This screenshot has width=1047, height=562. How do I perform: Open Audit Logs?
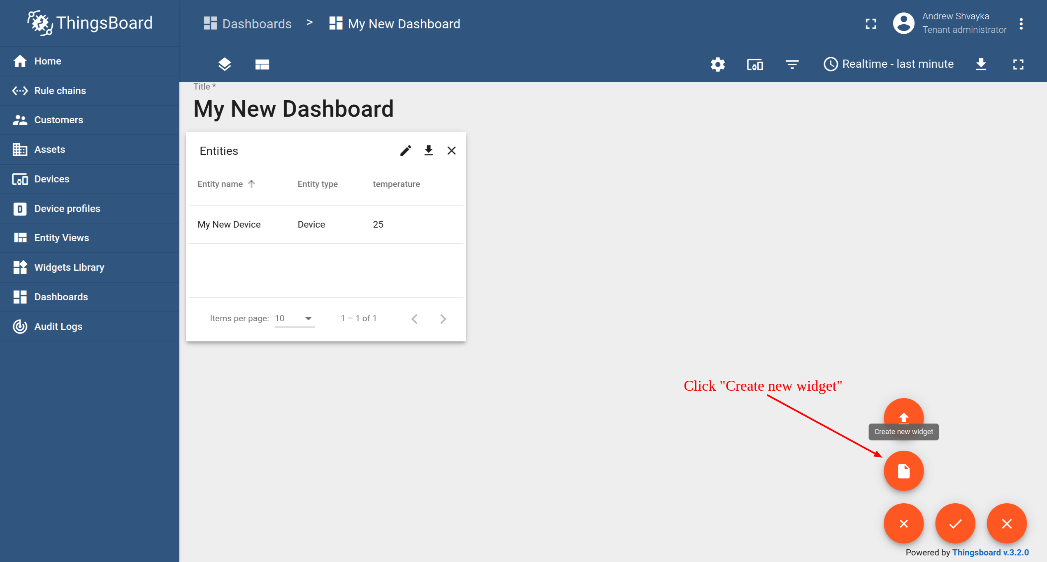(89, 327)
